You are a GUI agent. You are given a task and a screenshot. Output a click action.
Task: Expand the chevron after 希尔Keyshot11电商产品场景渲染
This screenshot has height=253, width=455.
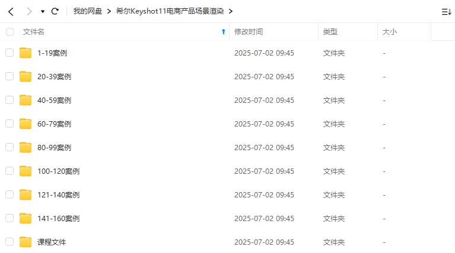click(x=231, y=11)
